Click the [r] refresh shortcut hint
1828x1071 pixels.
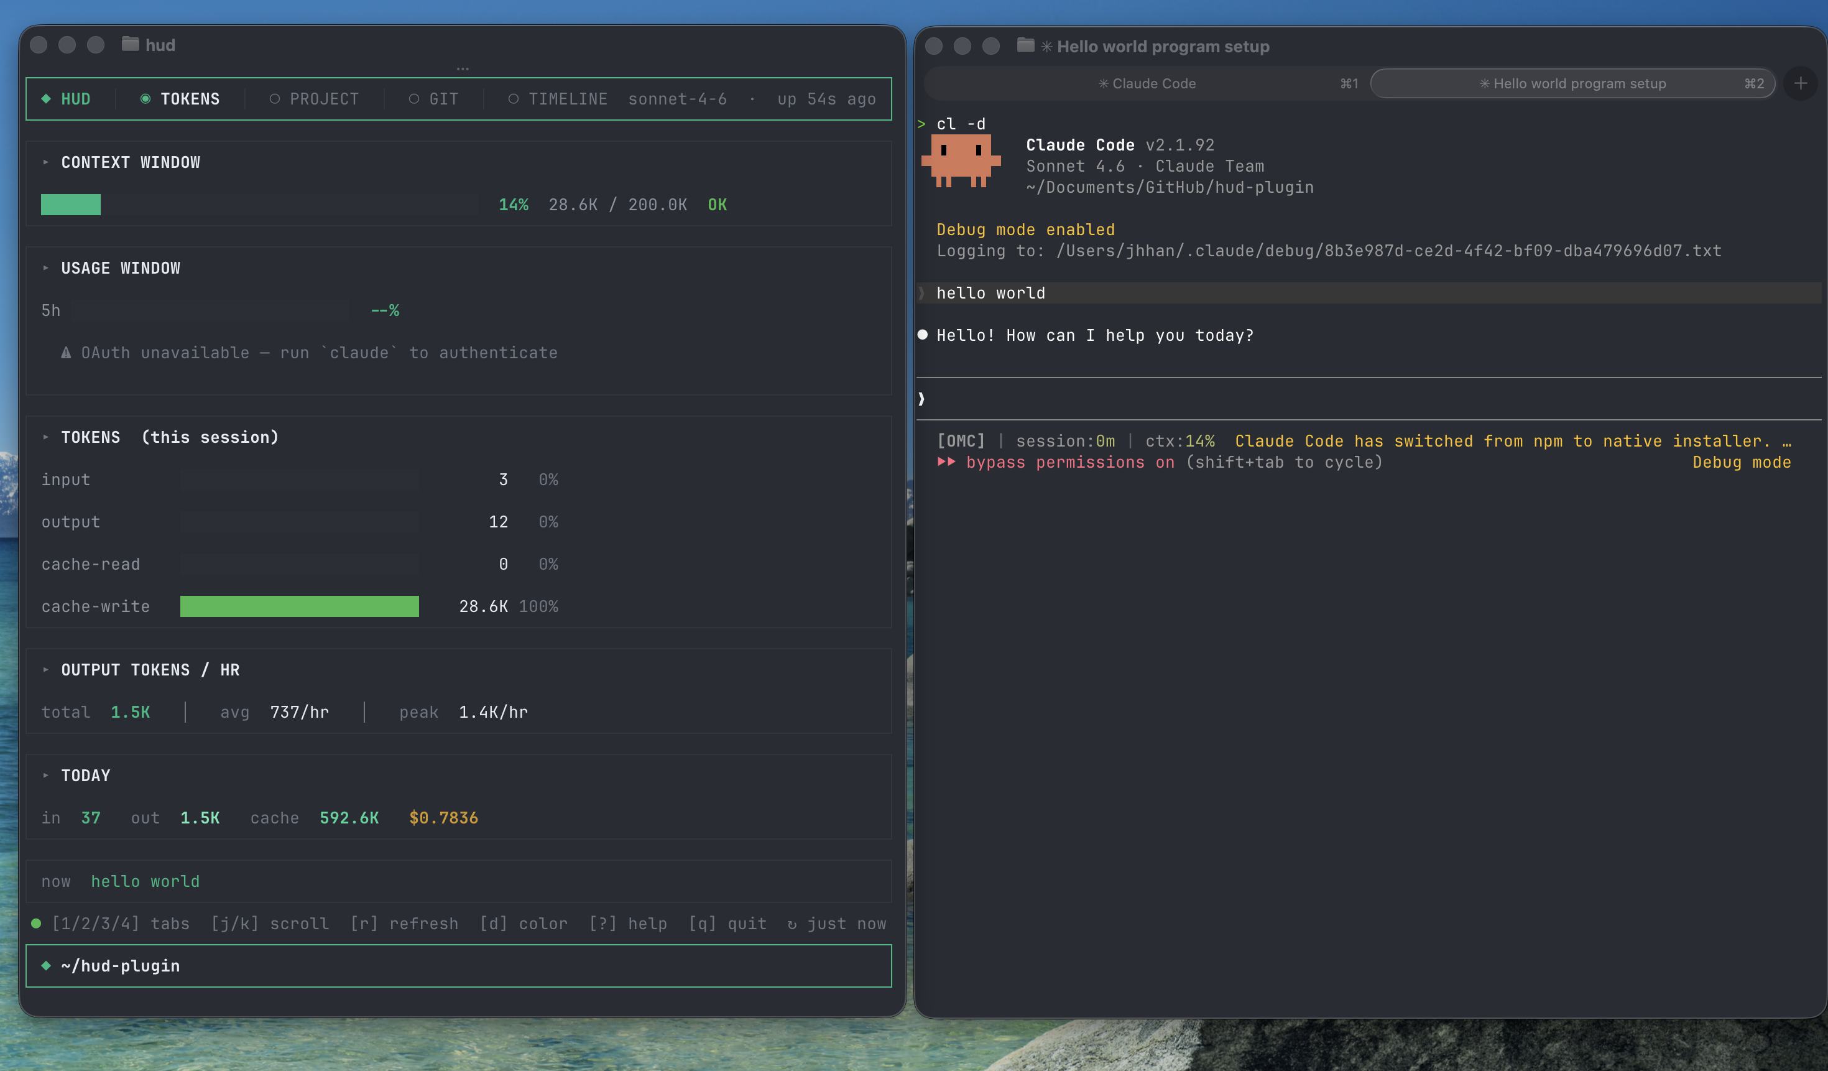404,924
